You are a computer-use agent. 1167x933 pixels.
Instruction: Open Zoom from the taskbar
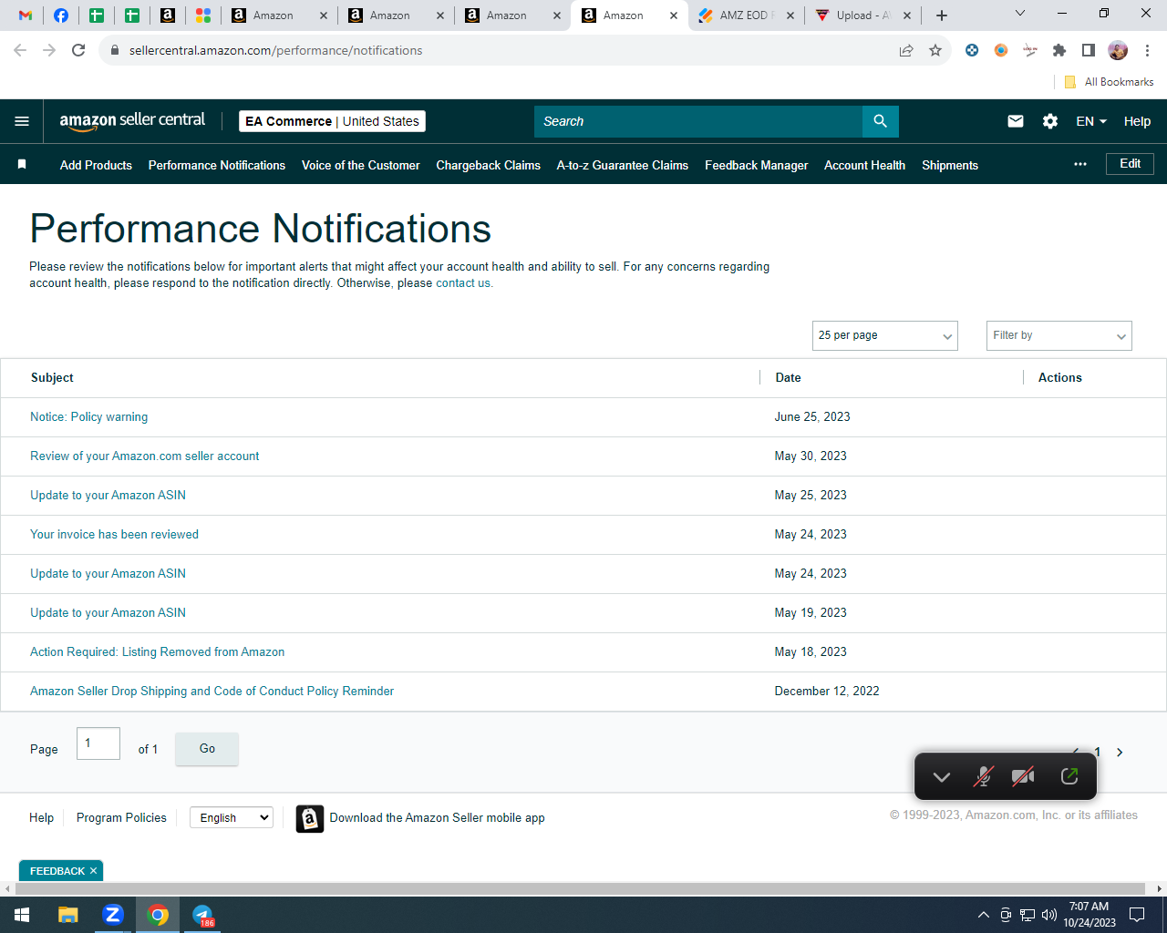(x=113, y=915)
